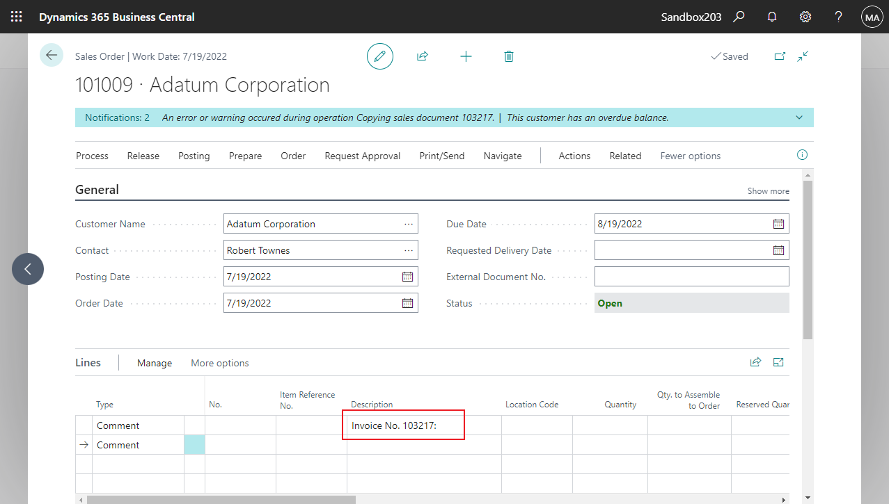Open the Due Date calendar picker

click(x=778, y=223)
